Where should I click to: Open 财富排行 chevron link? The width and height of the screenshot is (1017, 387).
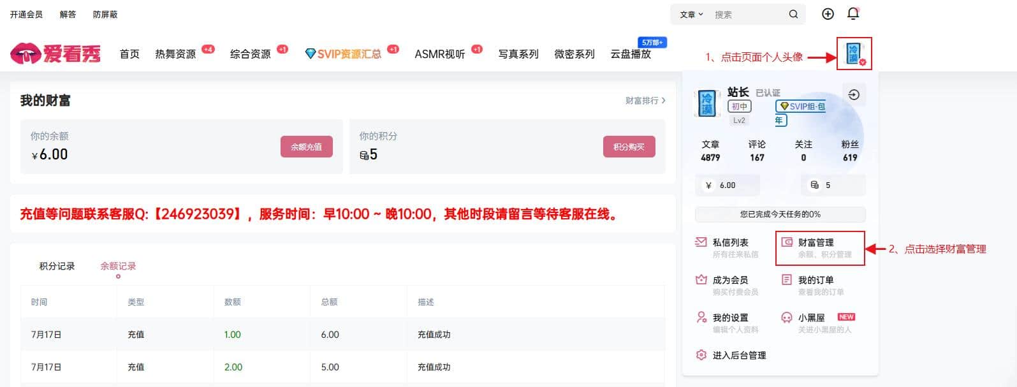(645, 101)
